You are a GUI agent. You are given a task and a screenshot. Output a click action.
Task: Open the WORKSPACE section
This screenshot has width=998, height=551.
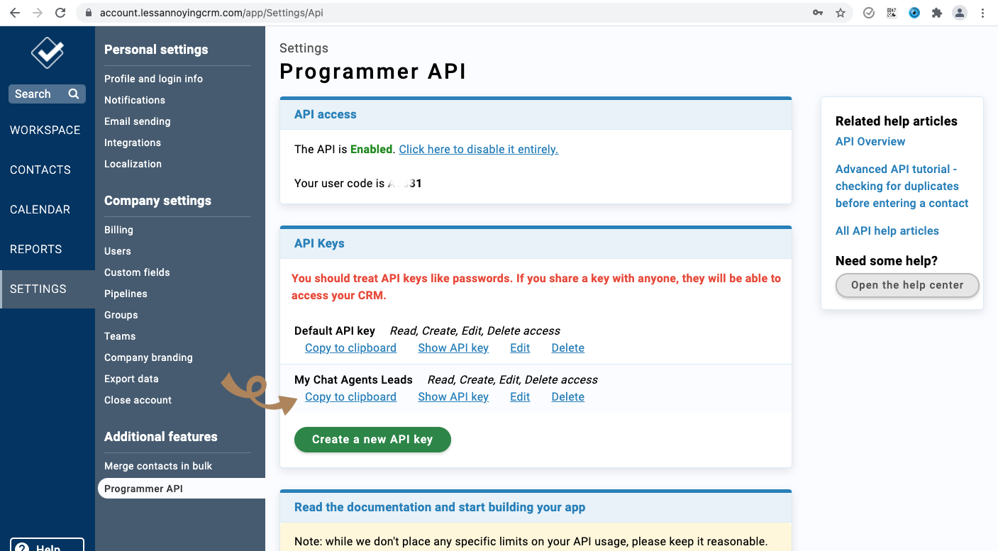(x=45, y=130)
